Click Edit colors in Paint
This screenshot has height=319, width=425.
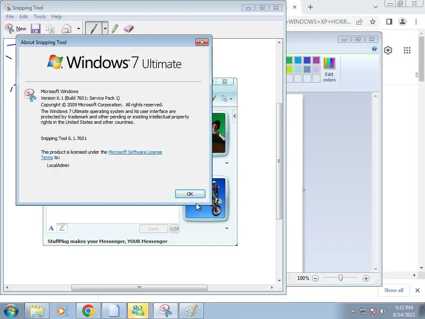click(x=329, y=69)
